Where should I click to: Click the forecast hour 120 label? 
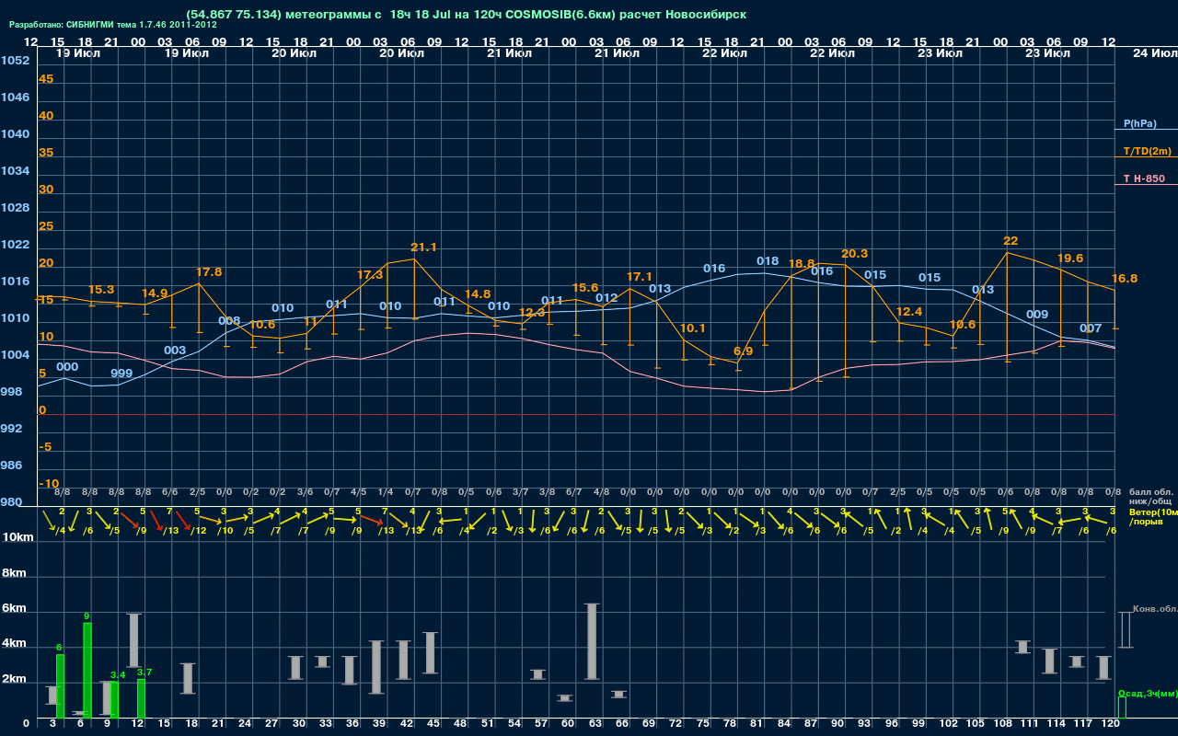[1111, 725]
